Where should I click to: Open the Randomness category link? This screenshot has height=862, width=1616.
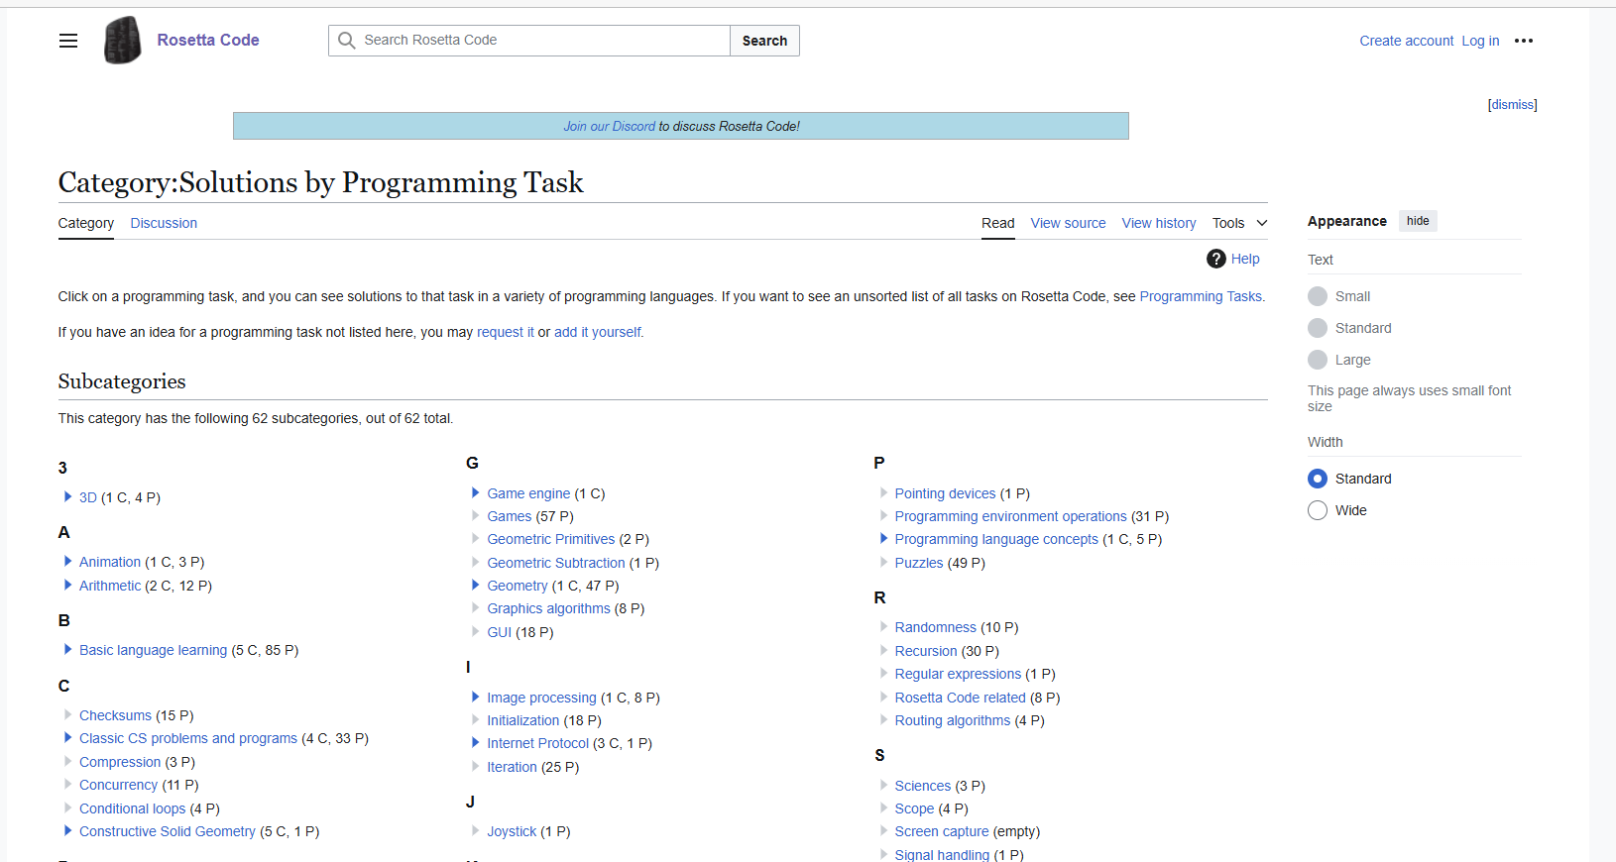[x=936, y=627]
